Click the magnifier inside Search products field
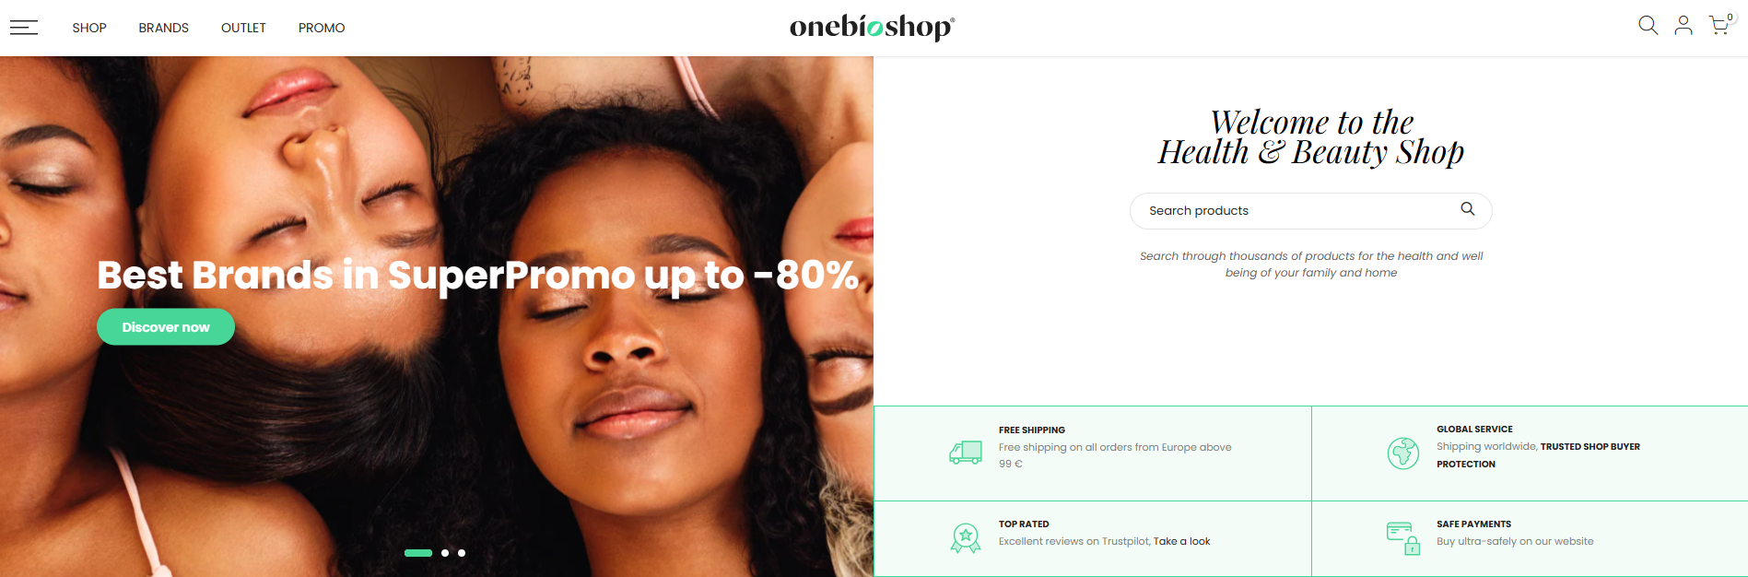The width and height of the screenshot is (1748, 577). click(x=1468, y=209)
